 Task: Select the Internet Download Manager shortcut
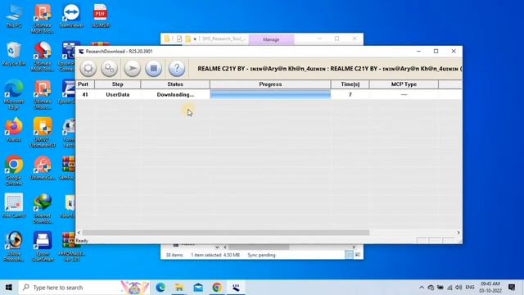point(43,208)
